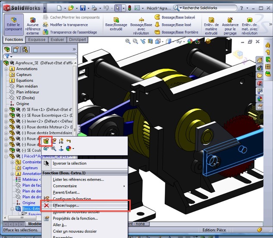This screenshot has width=273, height=238.
Task: Click the Save diskette icon
Action: click(83, 8)
